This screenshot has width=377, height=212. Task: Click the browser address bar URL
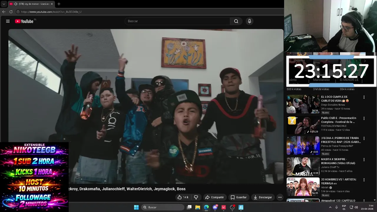[51, 12]
